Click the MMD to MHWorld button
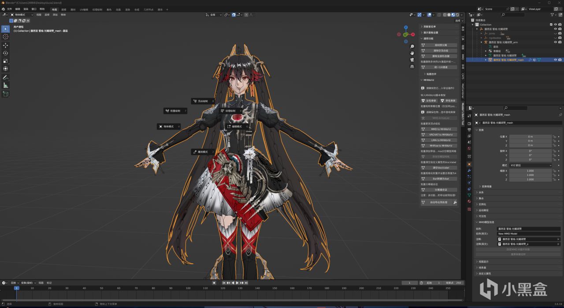564x308 pixels. coord(442,129)
